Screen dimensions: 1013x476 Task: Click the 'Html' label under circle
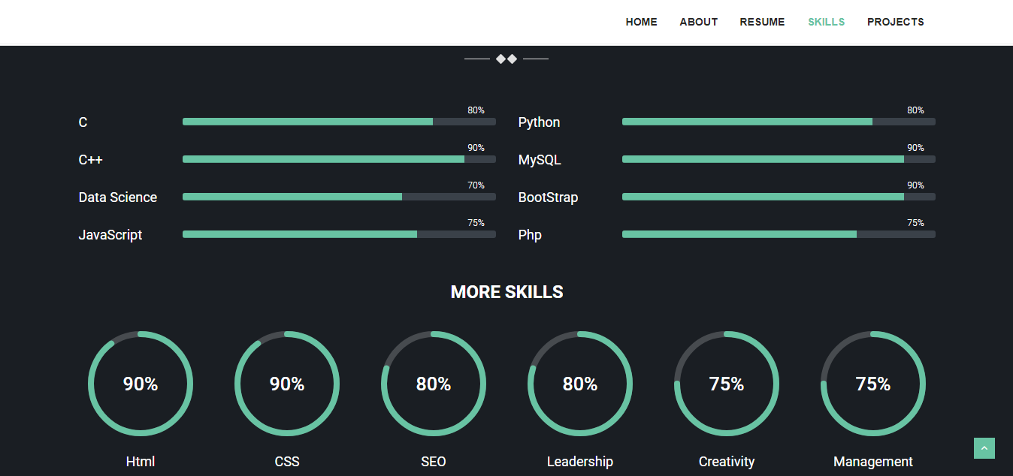point(141,462)
